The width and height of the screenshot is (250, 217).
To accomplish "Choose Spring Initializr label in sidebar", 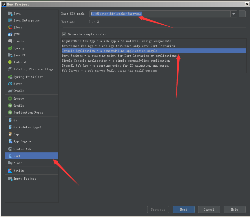I will 28,77.
